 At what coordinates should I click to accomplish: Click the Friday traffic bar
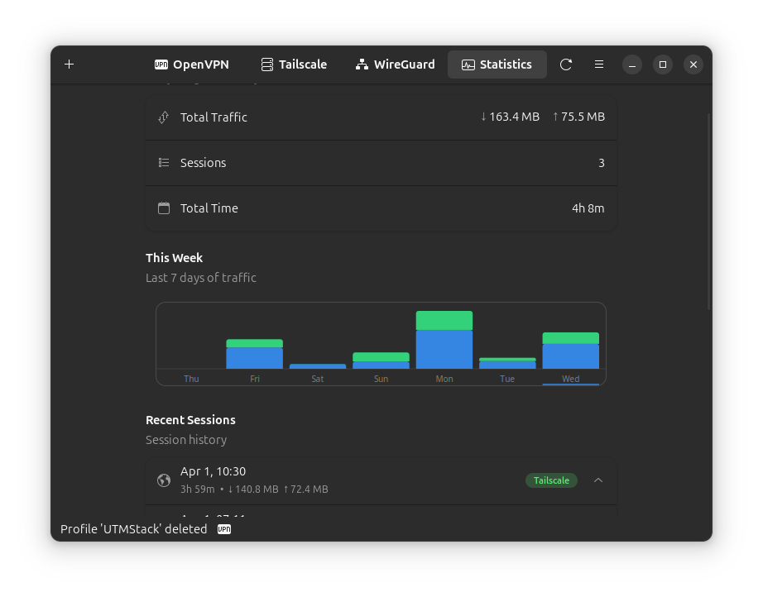coord(255,354)
